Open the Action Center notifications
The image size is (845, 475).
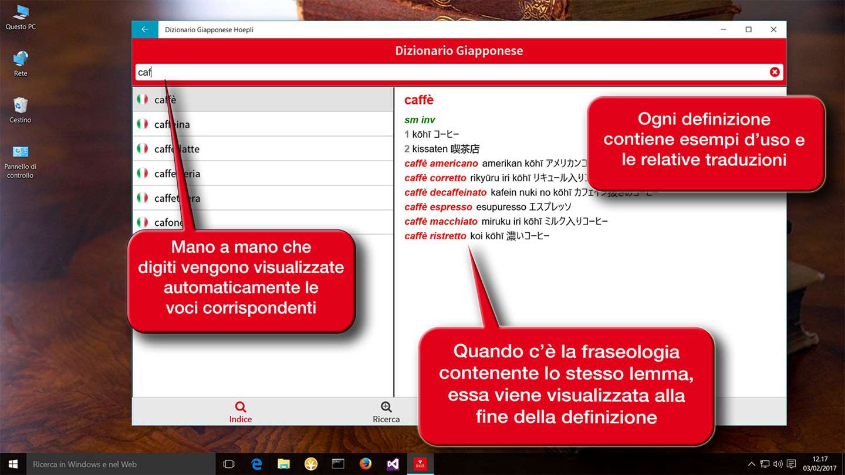(791, 464)
